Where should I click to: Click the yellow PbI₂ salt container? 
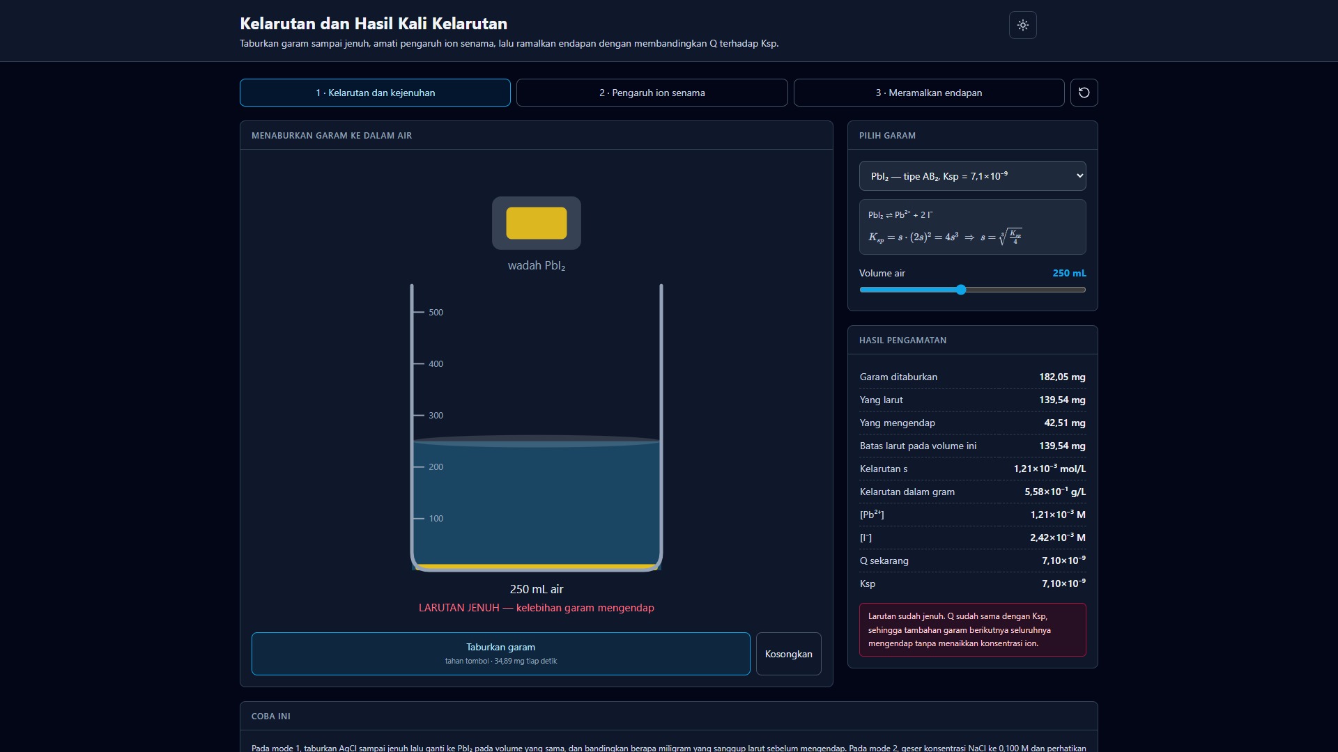pyautogui.click(x=536, y=223)
